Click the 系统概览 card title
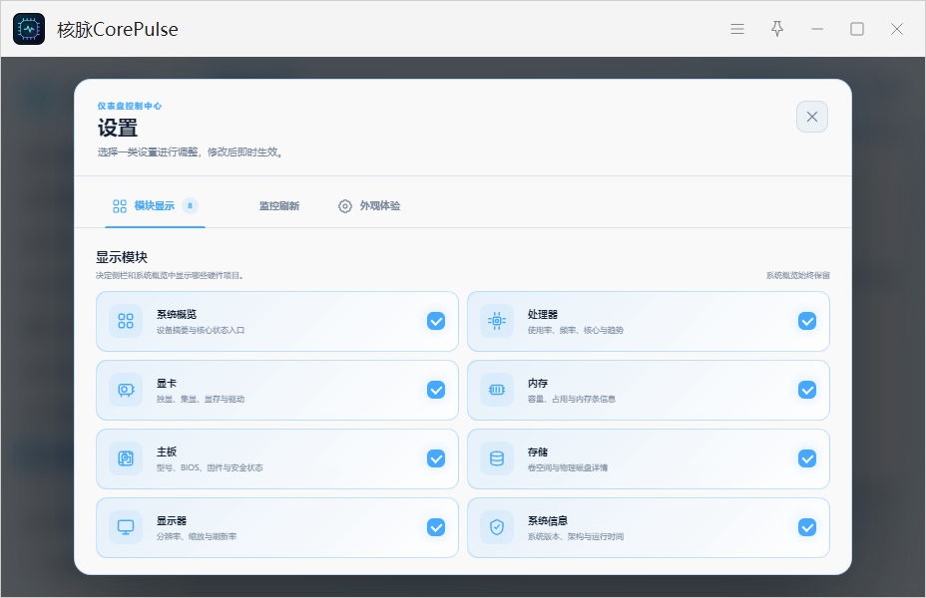The height and width of the screenshot is (598, 926). click(x=177, y=314)
